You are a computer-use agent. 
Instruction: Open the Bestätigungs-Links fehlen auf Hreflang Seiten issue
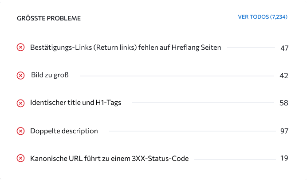tap(126, 48)
